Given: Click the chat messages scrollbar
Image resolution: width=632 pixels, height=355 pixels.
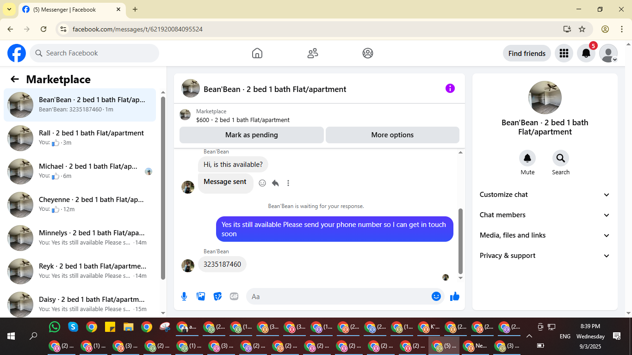Looking at the screenshot, I should coord(460,241).
